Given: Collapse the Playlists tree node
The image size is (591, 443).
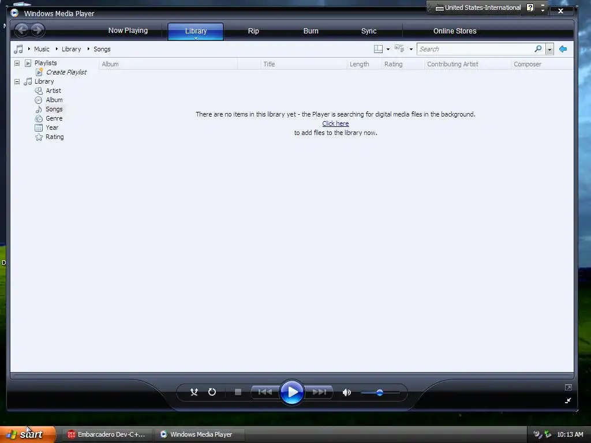Looking at the screenshot, I should click(x=17, y=63).
